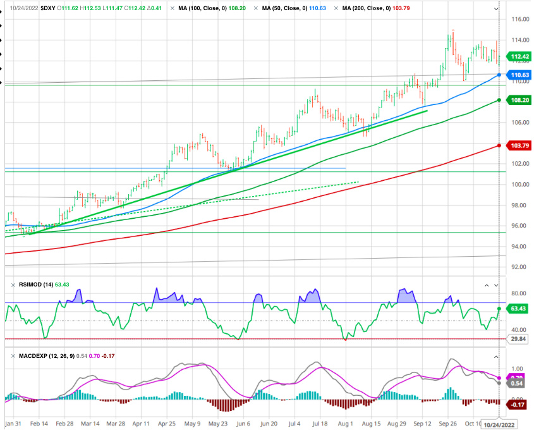Click the 102.00 price axis label
Viewport: 534px width, 430px height.
click(520, 164)
